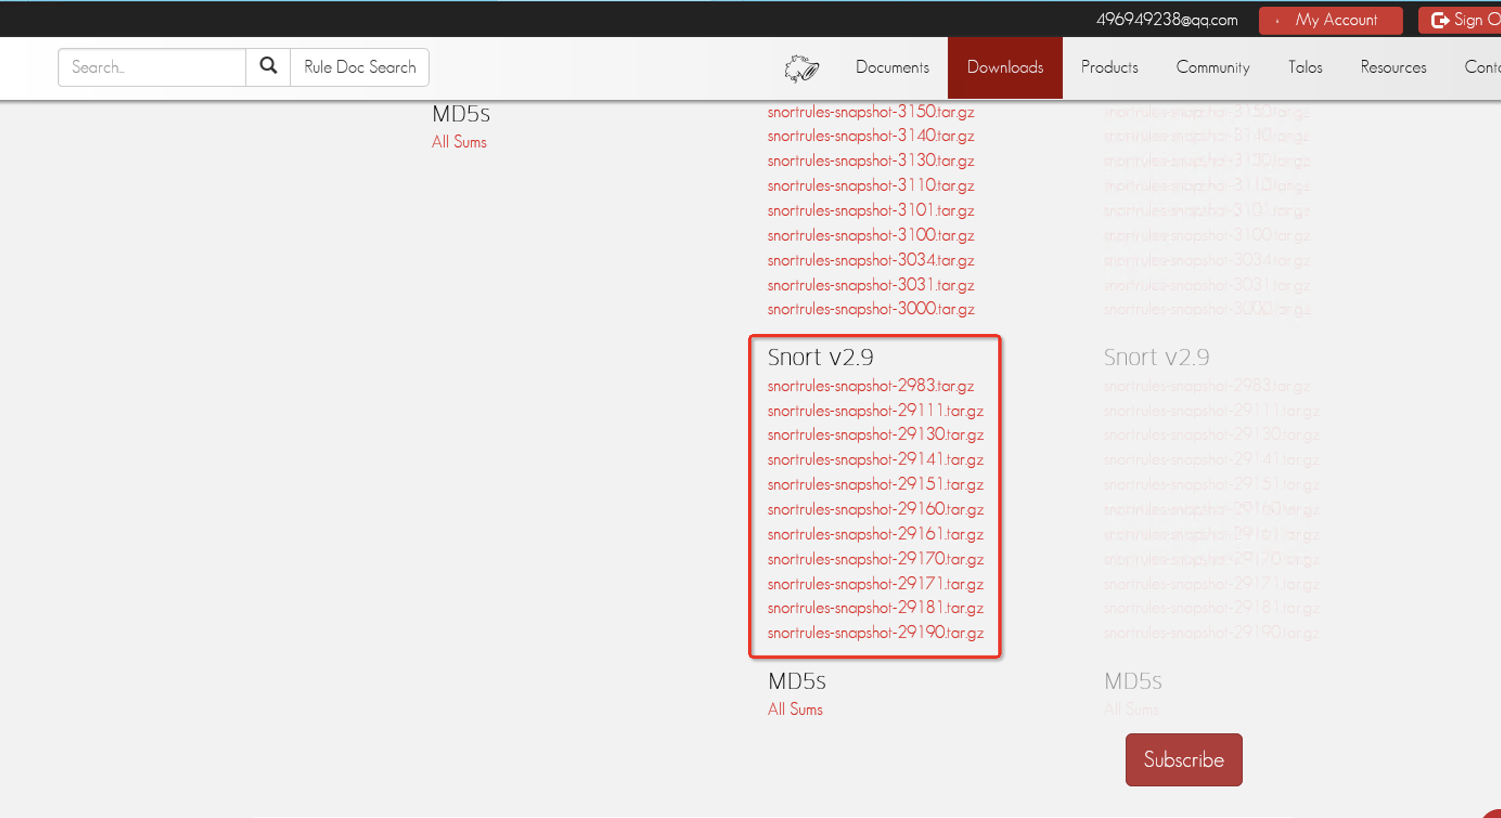Download snortrules-snapshot-3150.tar.gz
Screen dimensions: 1501x818
click(x=870, y=111)
